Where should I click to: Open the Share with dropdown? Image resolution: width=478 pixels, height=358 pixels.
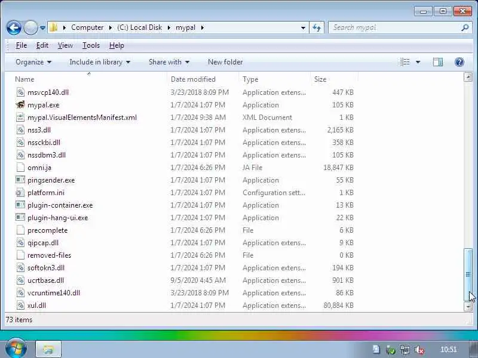tap(169, 62)
